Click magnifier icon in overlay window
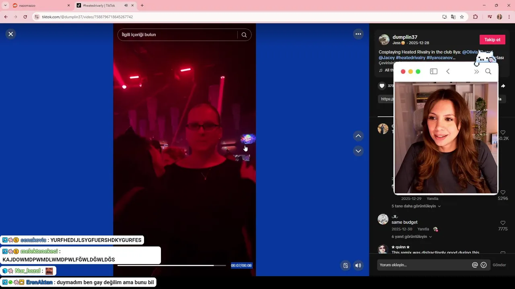 pos(488,71)
